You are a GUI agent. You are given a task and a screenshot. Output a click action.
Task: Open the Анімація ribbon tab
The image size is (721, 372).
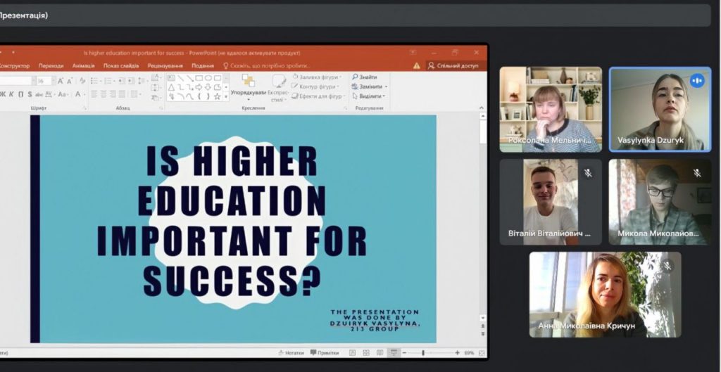(x=83, y=66)
